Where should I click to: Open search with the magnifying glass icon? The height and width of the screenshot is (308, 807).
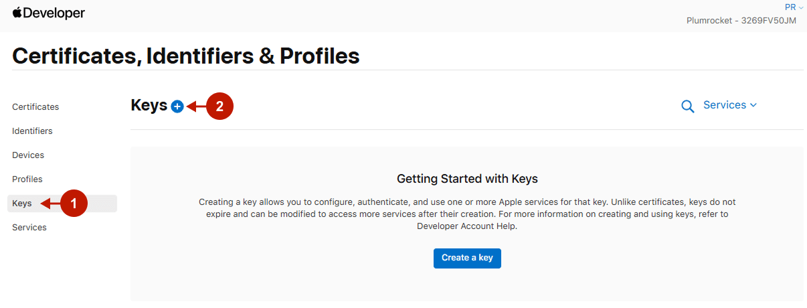click(x=687, y=106)
